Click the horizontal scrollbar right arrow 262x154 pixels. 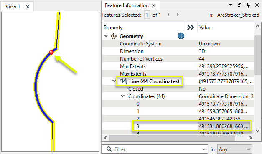250,138
